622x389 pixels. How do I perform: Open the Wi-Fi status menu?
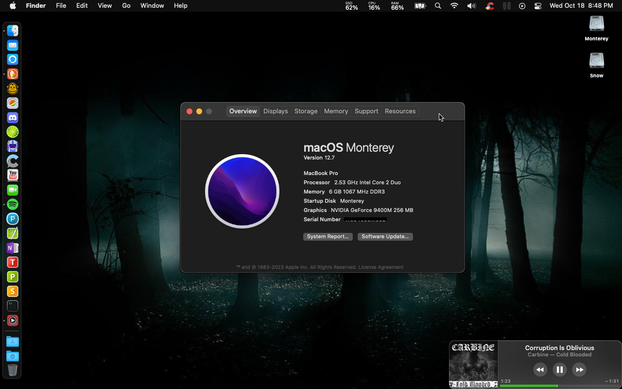click(x=454, y=6)
